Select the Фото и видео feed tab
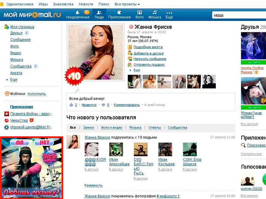The image size is (266, 199). point(112,128)
